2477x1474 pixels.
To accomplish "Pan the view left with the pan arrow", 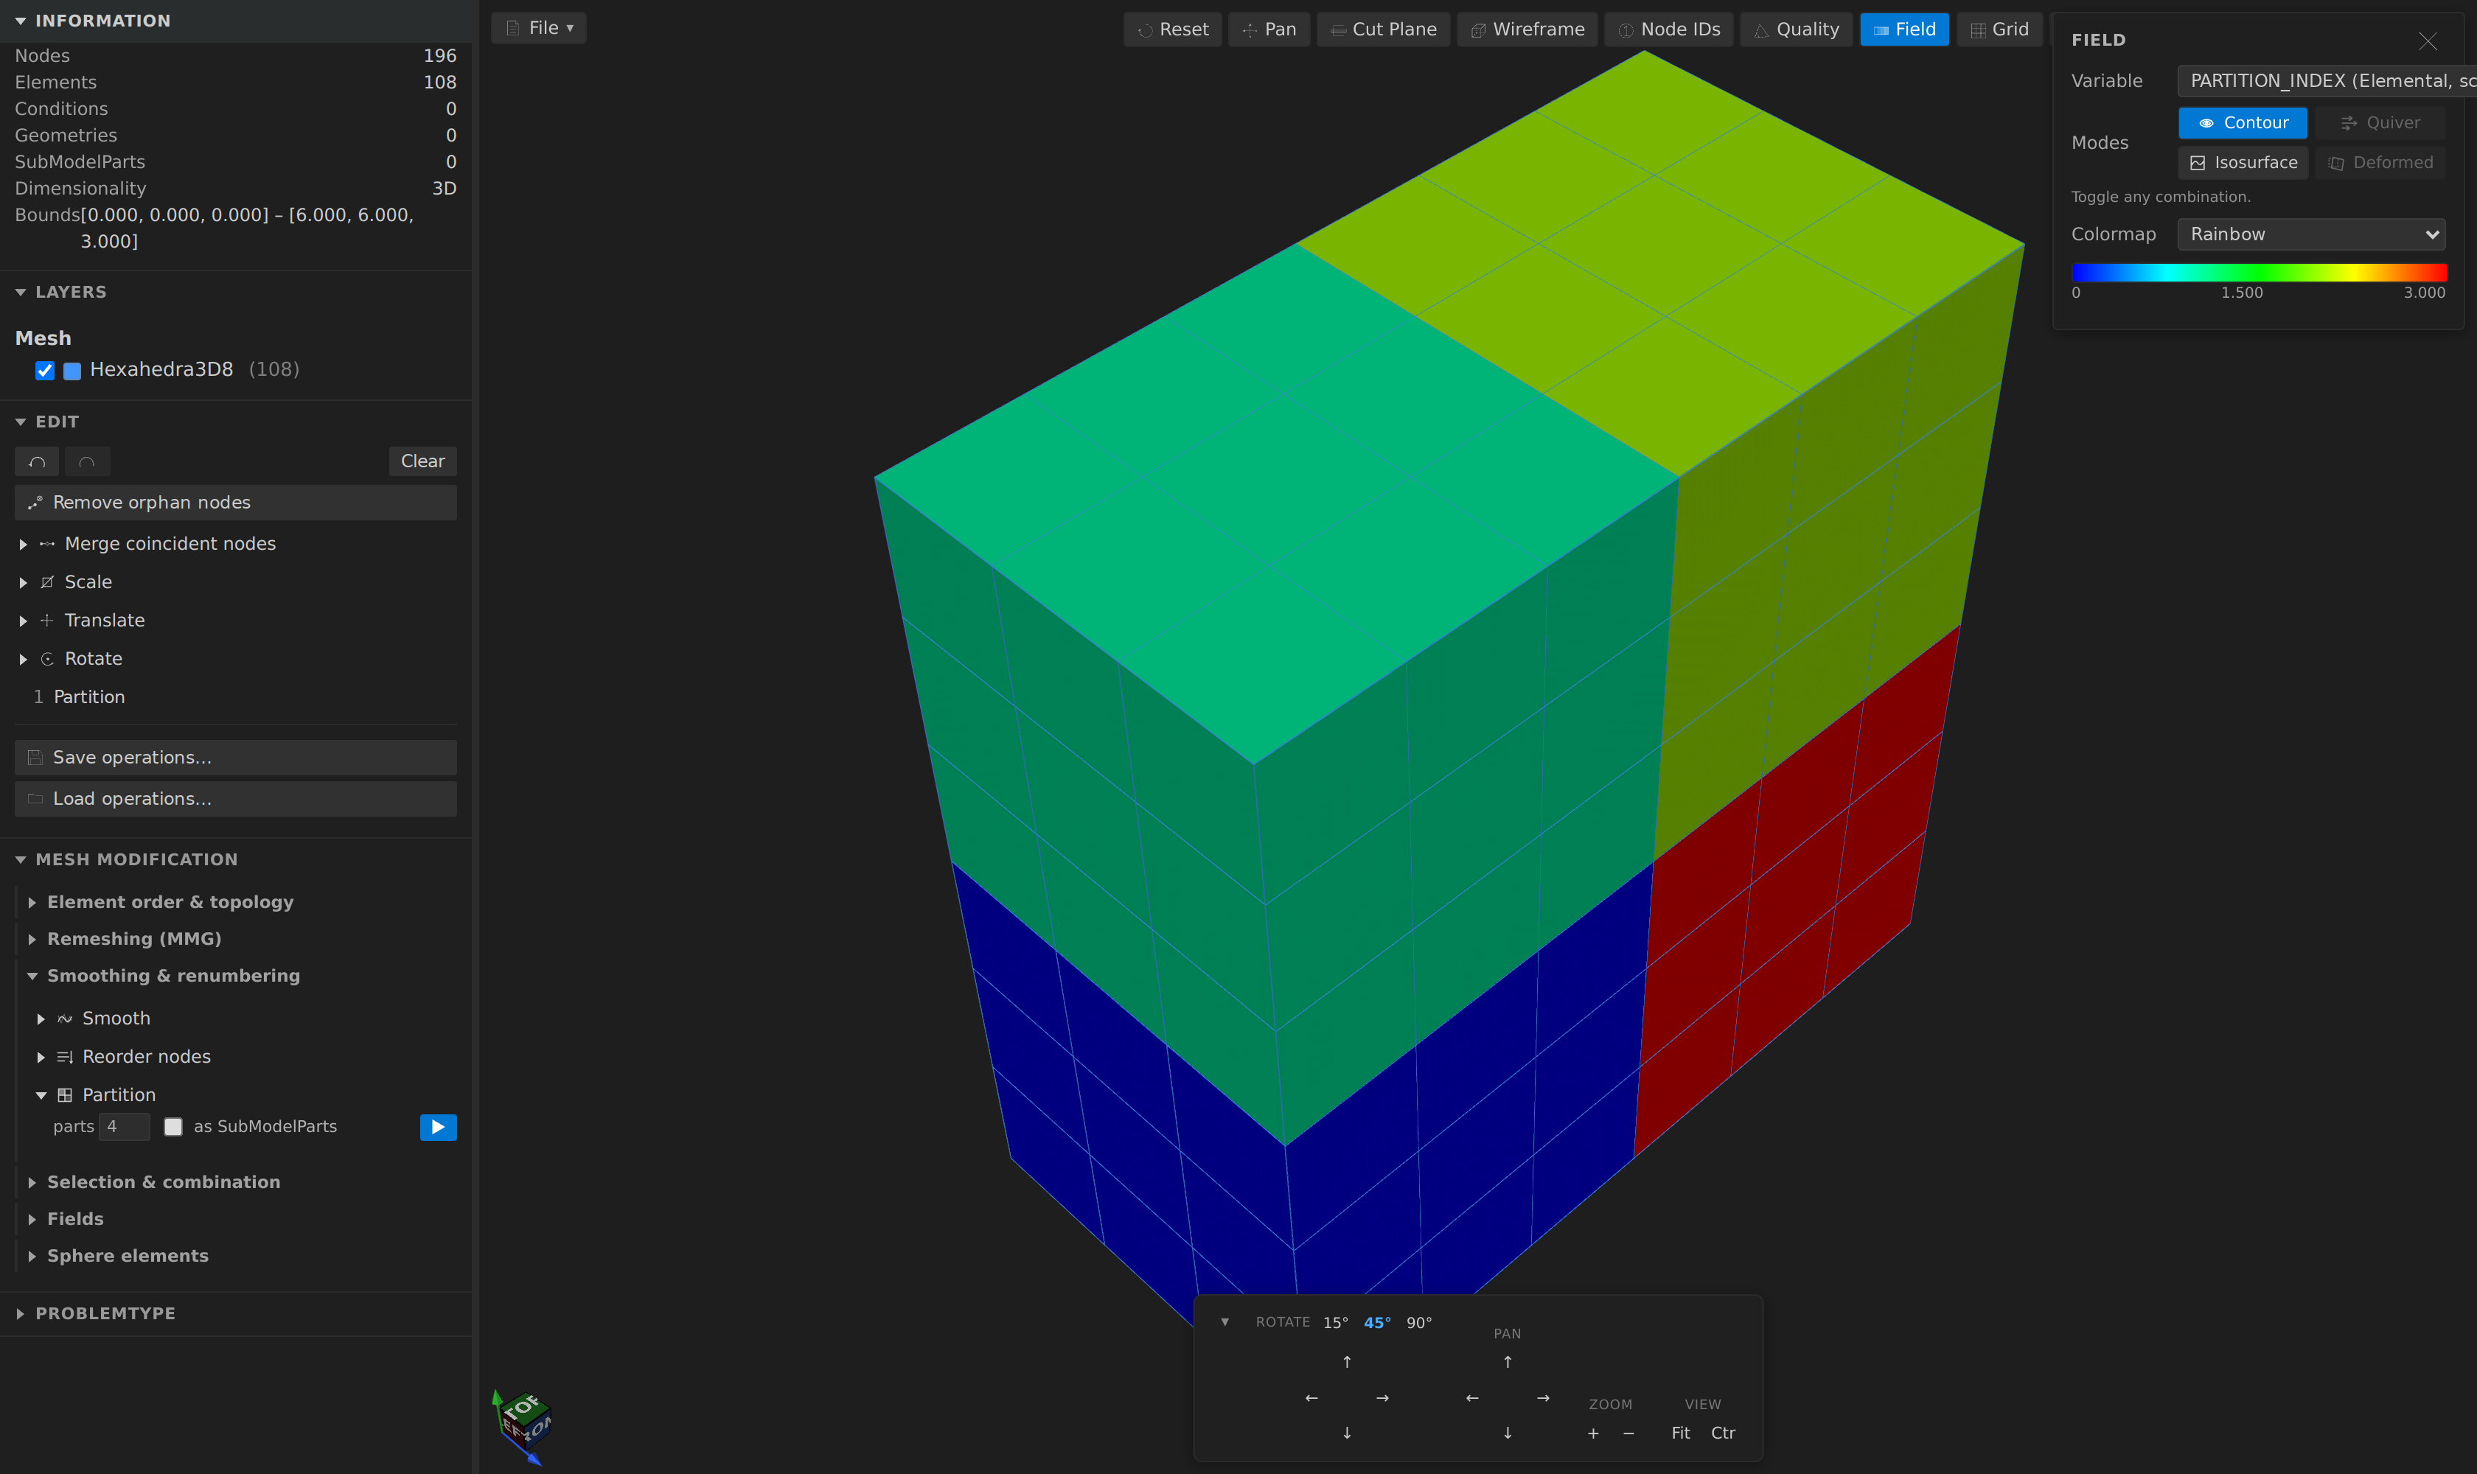I will (1472, 1397).
